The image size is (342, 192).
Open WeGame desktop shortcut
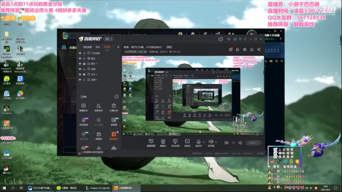pos(6,110)
